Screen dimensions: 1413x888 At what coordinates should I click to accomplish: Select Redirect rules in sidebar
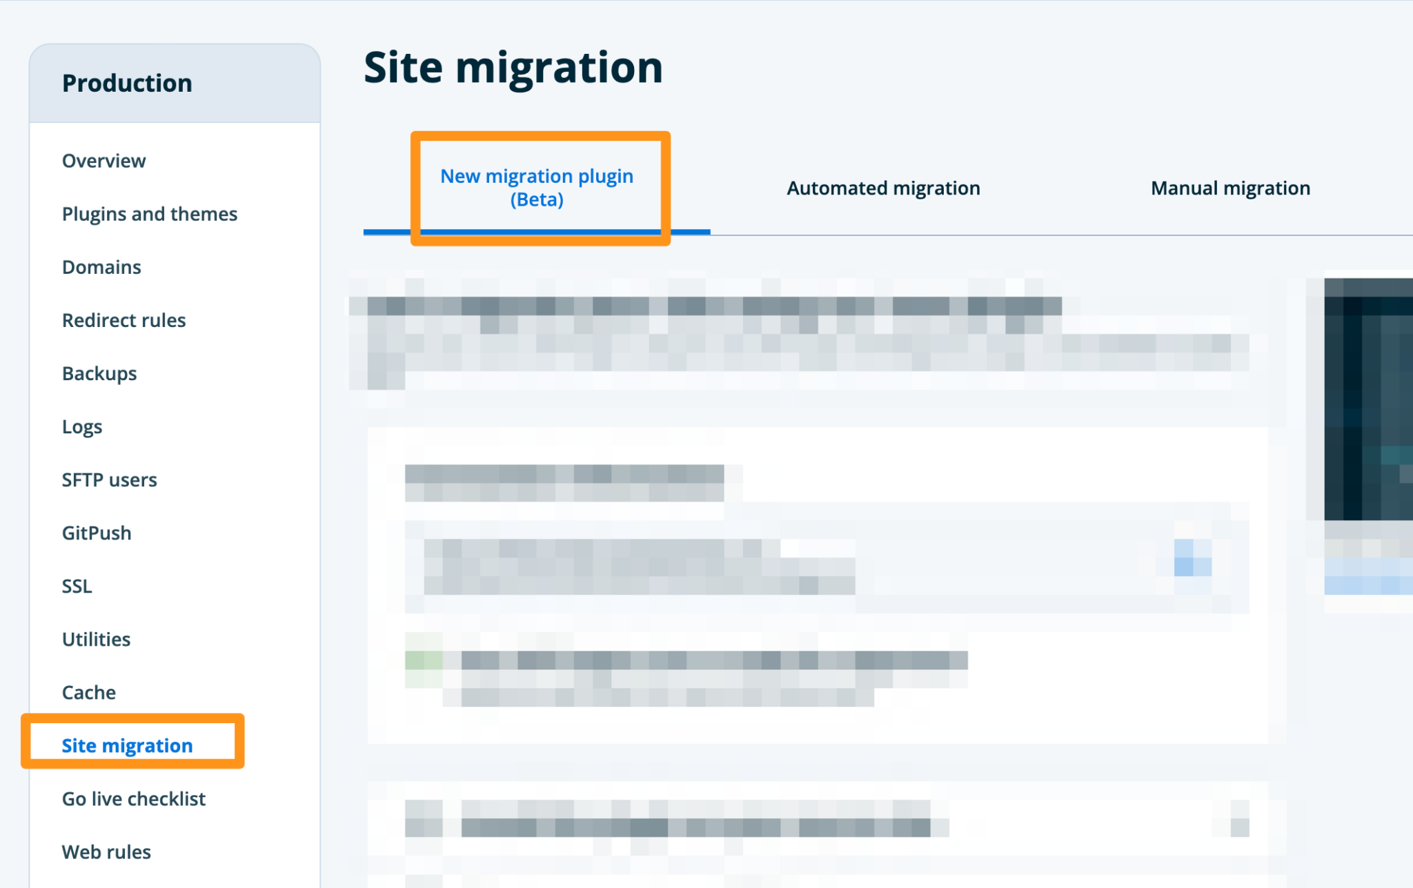[123, 320]
